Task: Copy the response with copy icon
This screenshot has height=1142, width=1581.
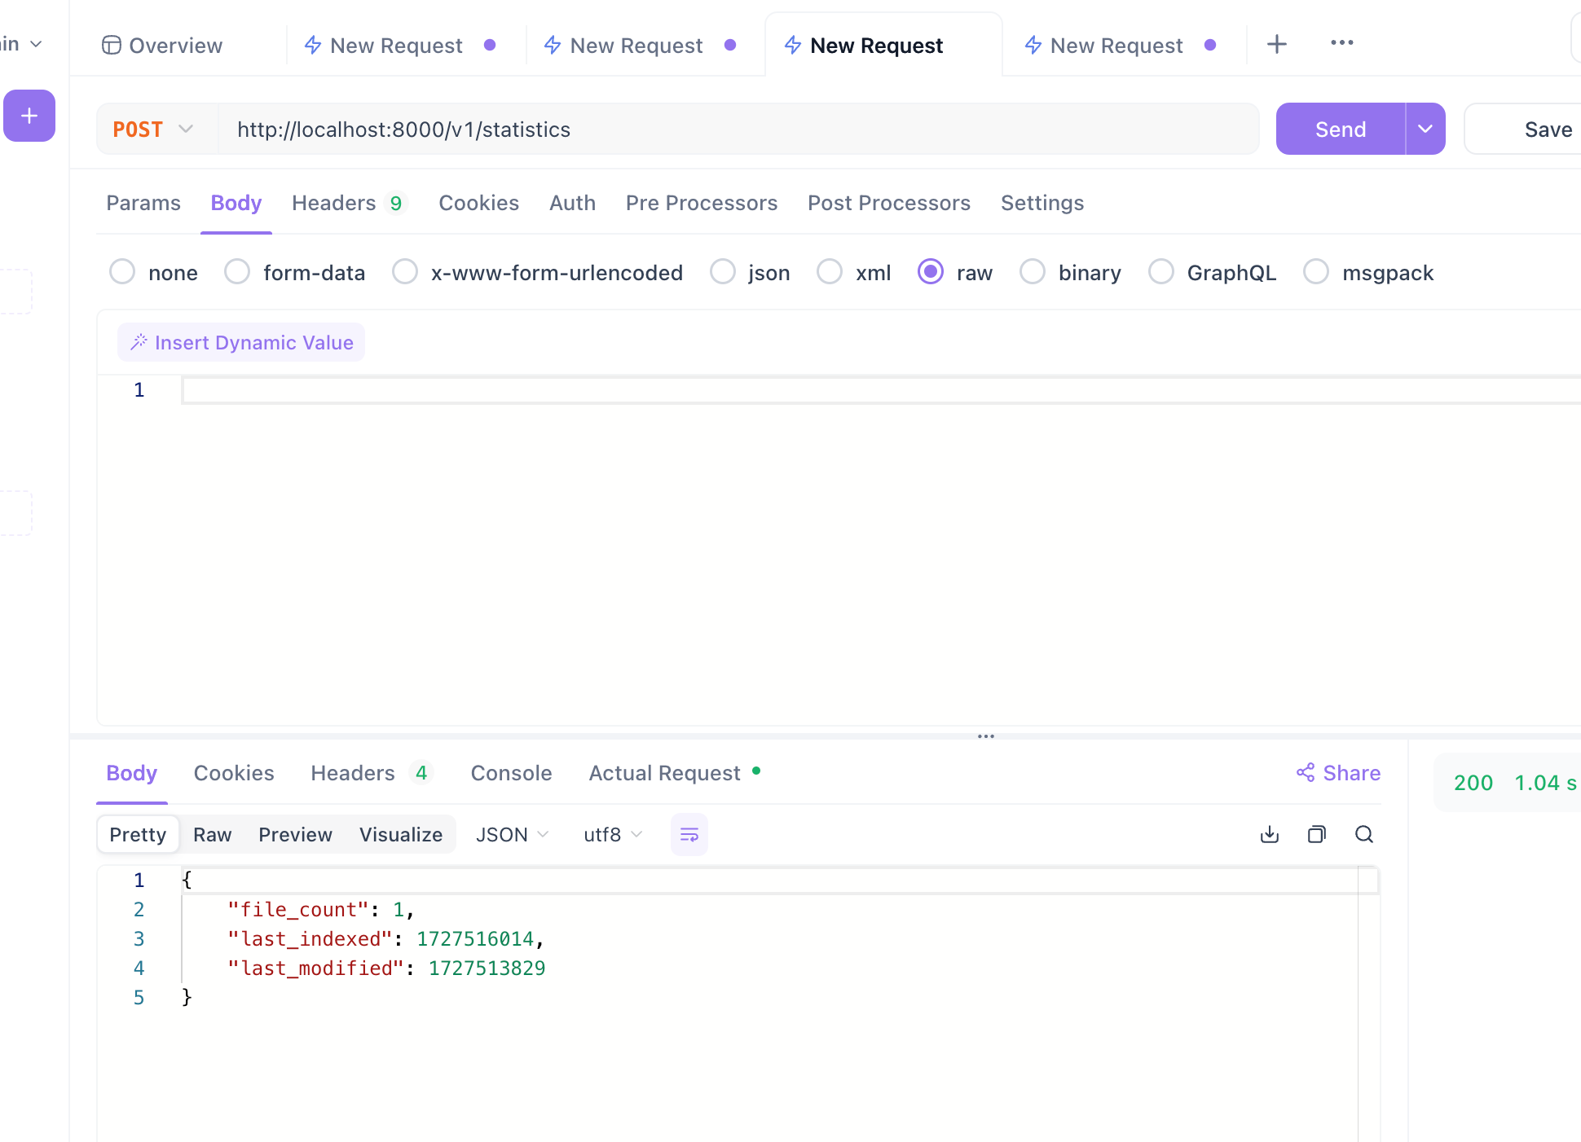Action: pos(1316,834)
